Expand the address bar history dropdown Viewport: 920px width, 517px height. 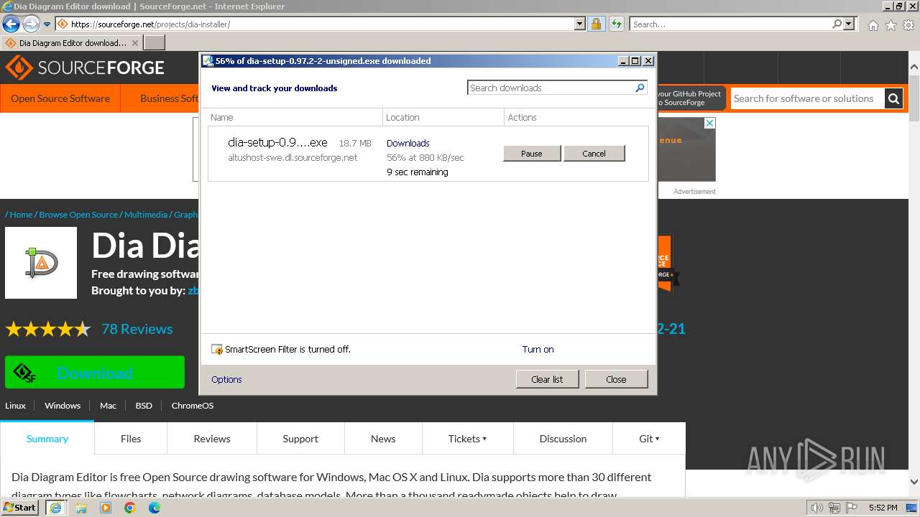(580, 24)
